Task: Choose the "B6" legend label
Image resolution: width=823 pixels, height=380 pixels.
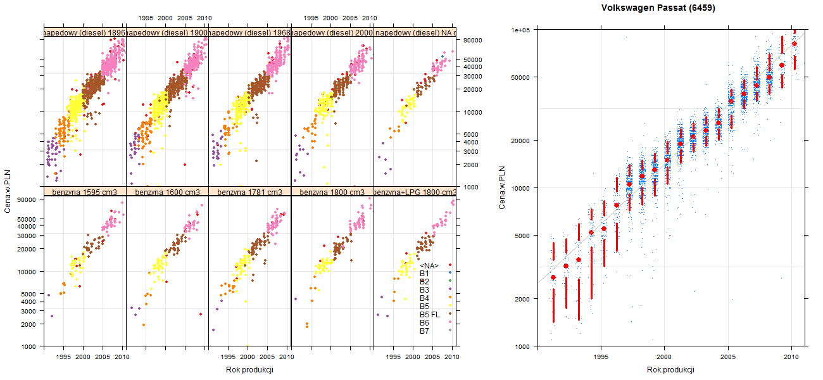Action: pyautogui.click(x=424, y=322)
